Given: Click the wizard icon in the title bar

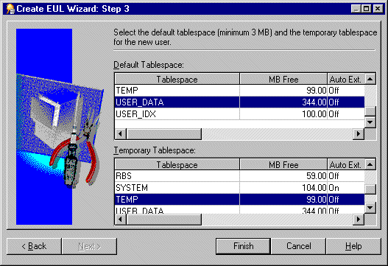Looking at the screenshot, I should coord(10,9).
